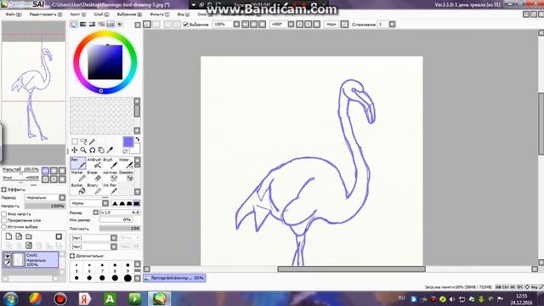Open the first [Нет] brush shape dropdown
This screenshot has height=306, width=544.
[93, 238]
